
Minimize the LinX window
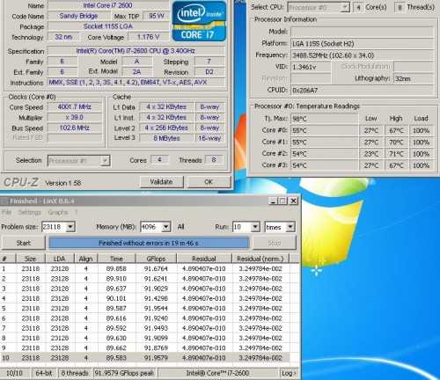(x=273, y=201)
